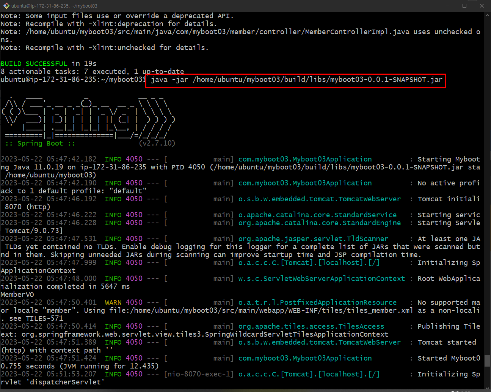
Task: Click the java -jar command text
Action: pos(296,80)
